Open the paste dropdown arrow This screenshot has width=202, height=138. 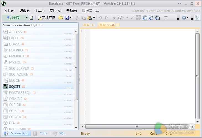pyautogui.click(x=94, y=18)
